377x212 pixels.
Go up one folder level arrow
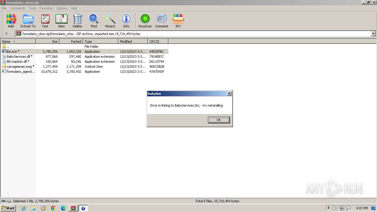[x=6, y=34]
